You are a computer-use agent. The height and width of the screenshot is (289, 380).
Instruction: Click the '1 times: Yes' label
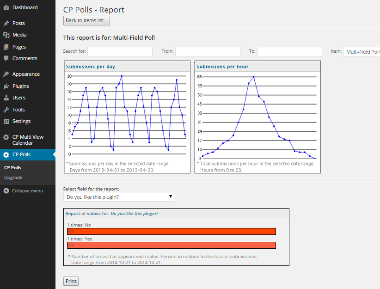[x=80, y=239]
